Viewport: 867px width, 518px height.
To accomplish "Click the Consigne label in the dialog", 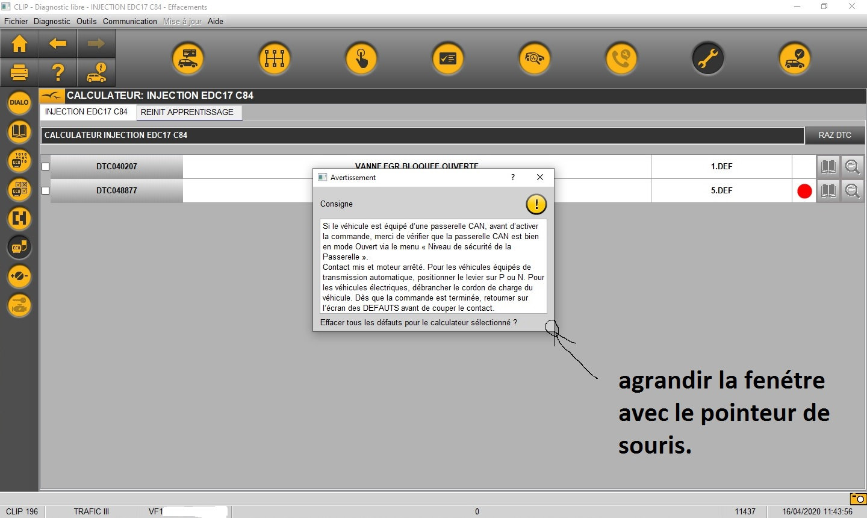I will pyautogui.click(x=337, y=204).
